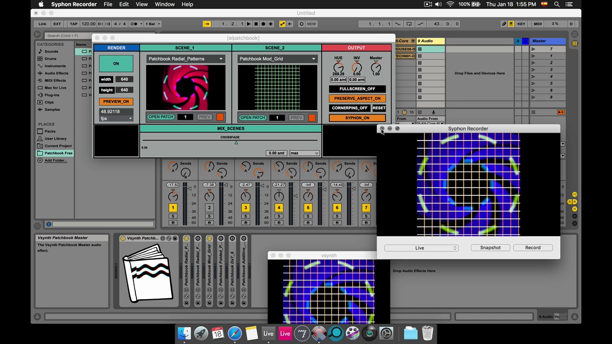Open the Patchbook Mod_Grid scene dropdown
This screenshot has width=612, height=344.
pos(277,59)
